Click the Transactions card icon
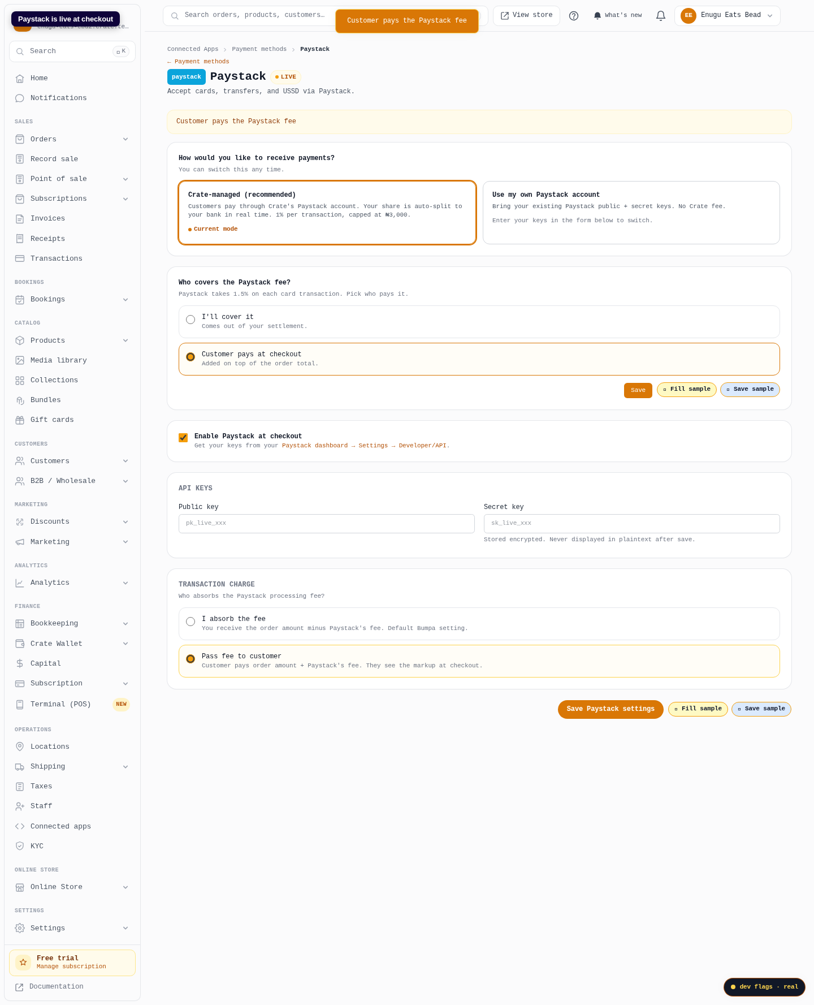 coord(20,258)
